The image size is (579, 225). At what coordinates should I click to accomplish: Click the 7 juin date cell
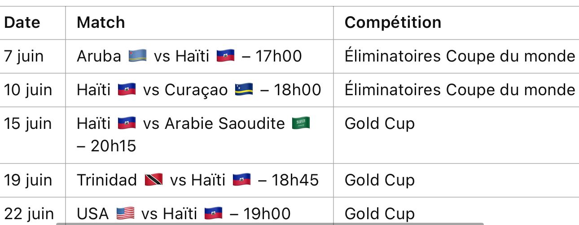24,56
